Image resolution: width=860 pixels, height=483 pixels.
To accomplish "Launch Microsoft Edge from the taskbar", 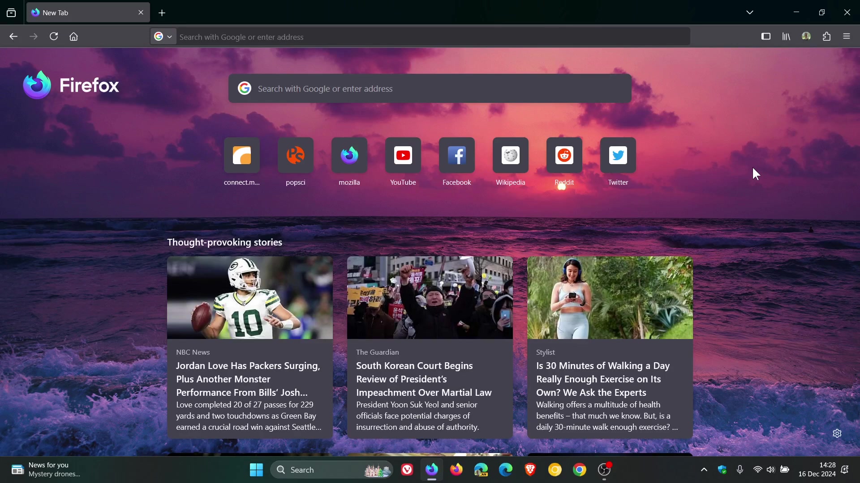I will tap(506, 470).
